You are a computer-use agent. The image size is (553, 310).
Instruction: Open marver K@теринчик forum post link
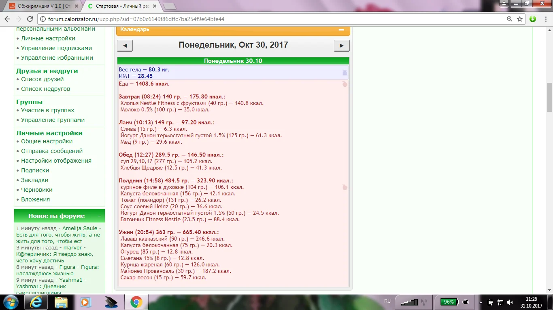[55, 254]
